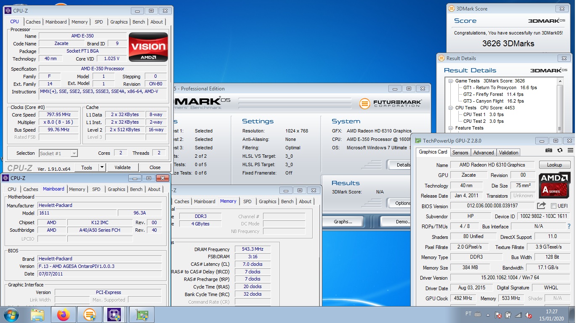The image size is (577, 323).
Task: Click the taskbar clock showing 17:27
Action: click(x=552, y=312)
